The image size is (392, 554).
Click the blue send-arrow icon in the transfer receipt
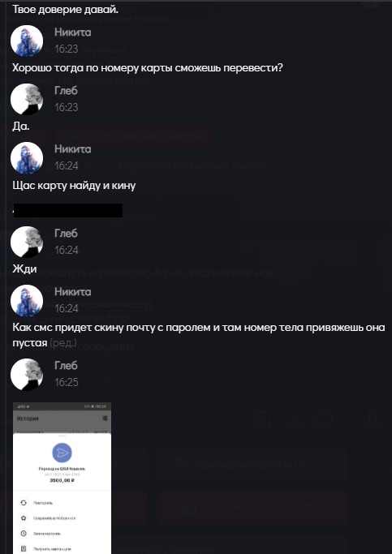[62, 453]
